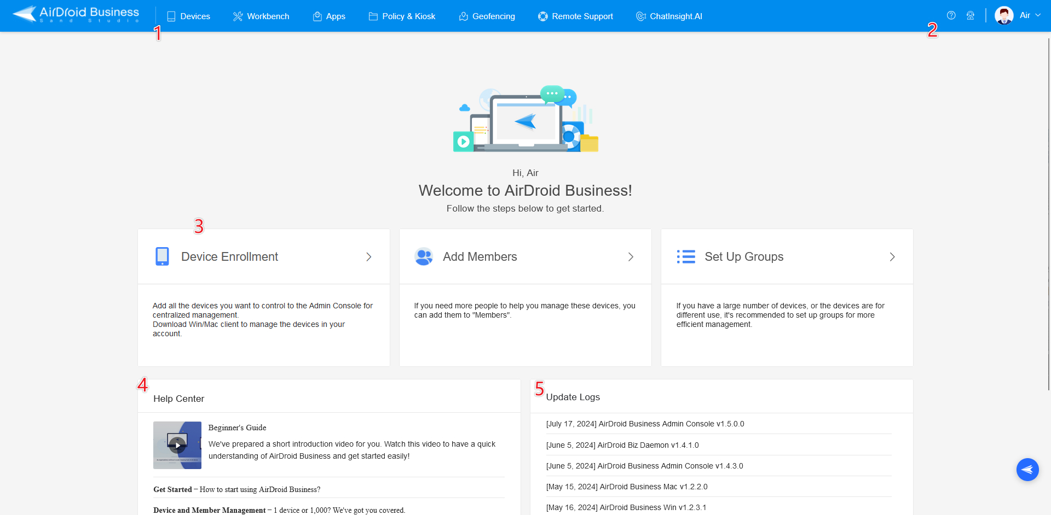1051x515 pixels.
Task: Click the Set Up Groups description text
Action: 780,315
